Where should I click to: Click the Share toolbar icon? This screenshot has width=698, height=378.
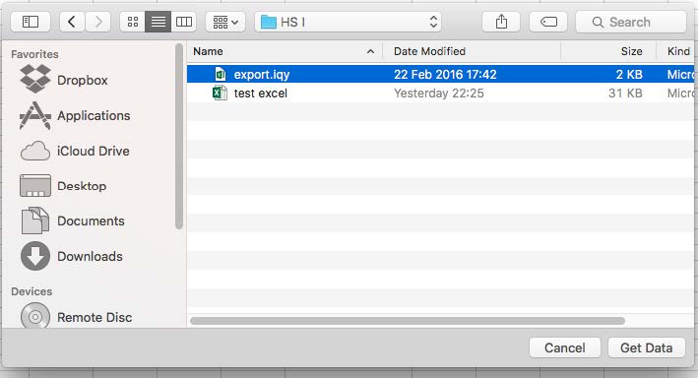point(501,22)
